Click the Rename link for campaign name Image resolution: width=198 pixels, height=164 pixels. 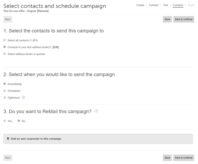click(43, 11)
